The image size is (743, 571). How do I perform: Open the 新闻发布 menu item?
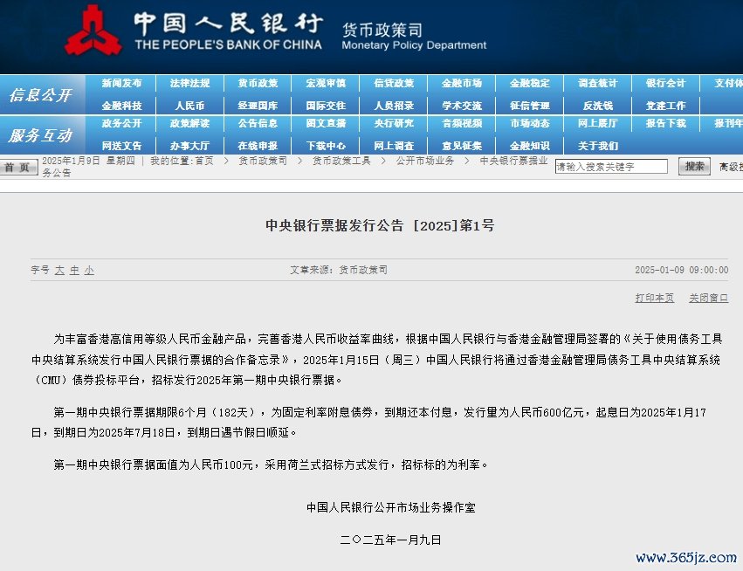click(121, 84)
